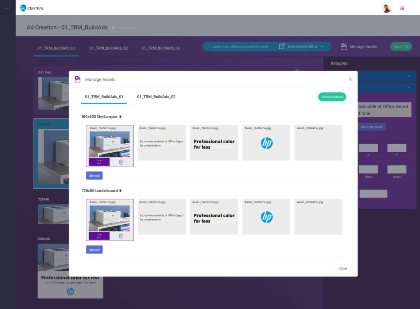Collapse the expanded panel in right sidebar

click(x=409, y=87)
